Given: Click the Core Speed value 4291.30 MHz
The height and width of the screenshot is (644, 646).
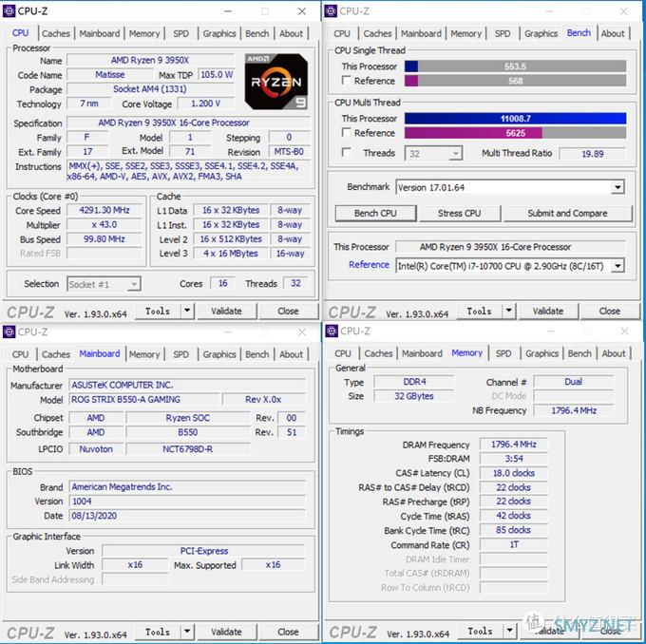Looking at the screenshot, I should point(104,210).
